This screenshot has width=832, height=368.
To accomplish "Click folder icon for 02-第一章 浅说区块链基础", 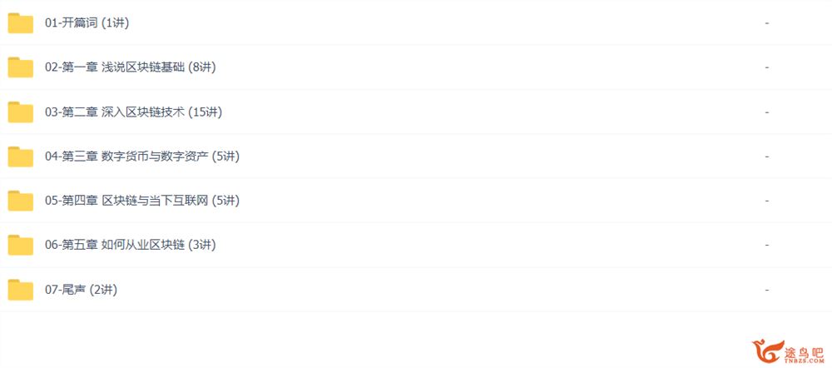I will pos(21,68).
